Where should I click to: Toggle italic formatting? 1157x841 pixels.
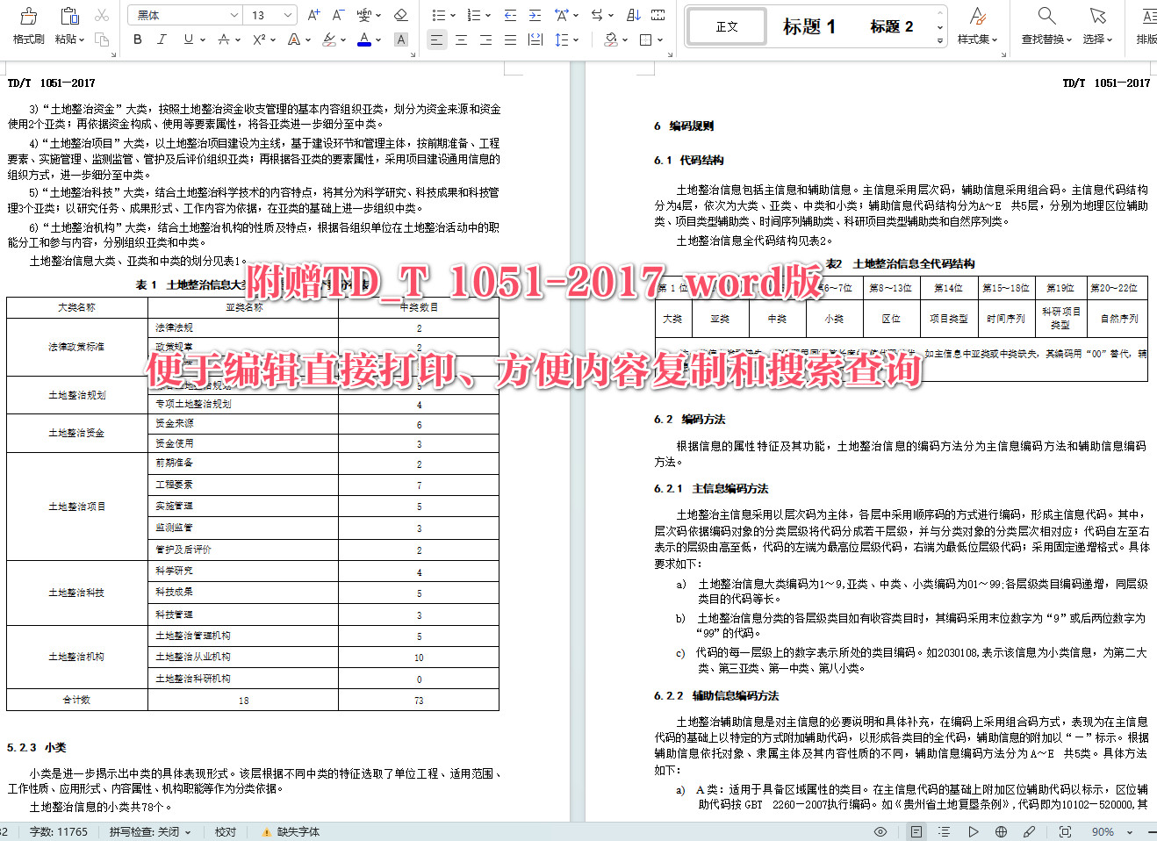162,40
